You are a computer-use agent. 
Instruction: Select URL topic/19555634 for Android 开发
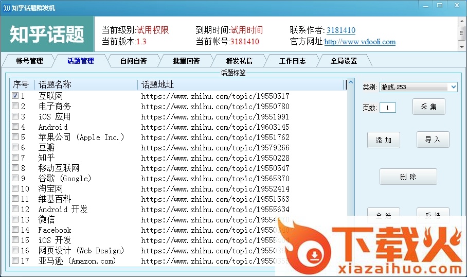(x=215, y=210)
